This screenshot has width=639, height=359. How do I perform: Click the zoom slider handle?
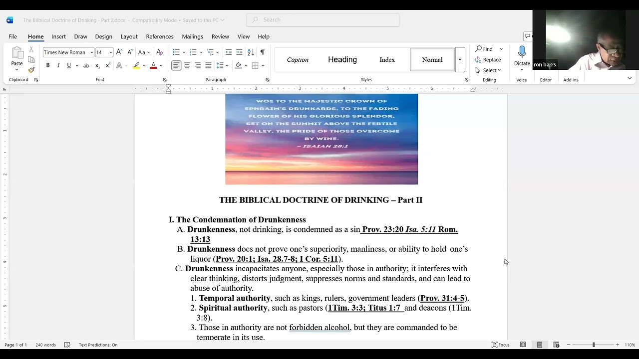coord(594,345)
